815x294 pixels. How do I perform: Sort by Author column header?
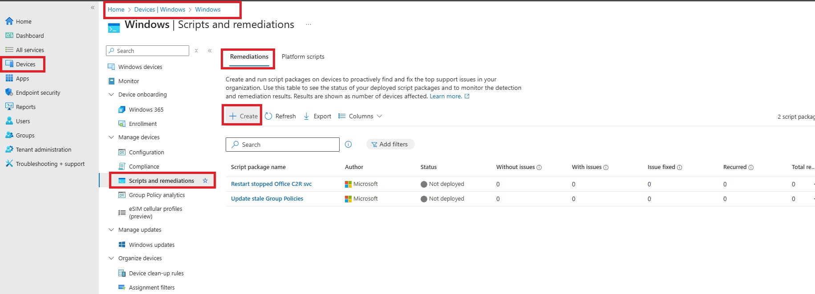tap(354, 167)
